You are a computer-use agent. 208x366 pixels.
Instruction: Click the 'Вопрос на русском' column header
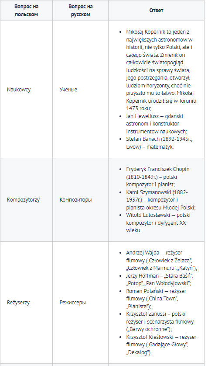pos(81,10)
